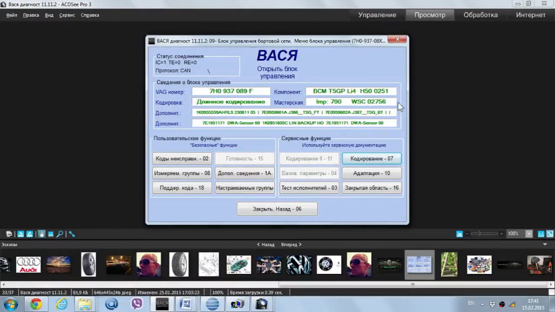Launch Google Chrome from the taskbar

click(x=36, y=304)
